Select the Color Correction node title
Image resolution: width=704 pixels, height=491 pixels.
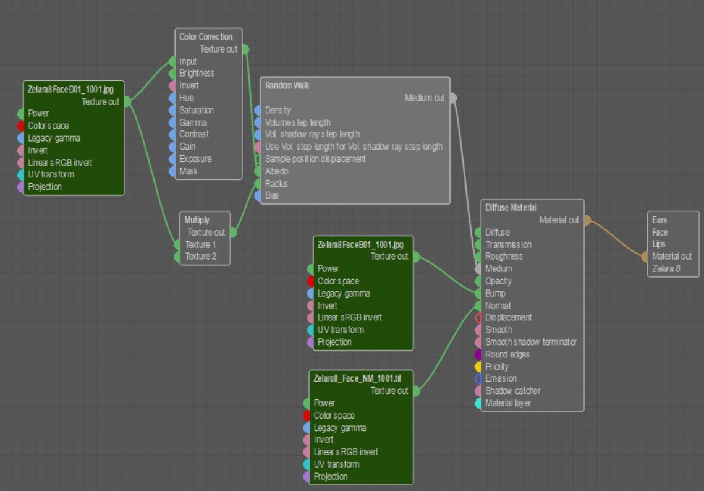pos(206,37)
